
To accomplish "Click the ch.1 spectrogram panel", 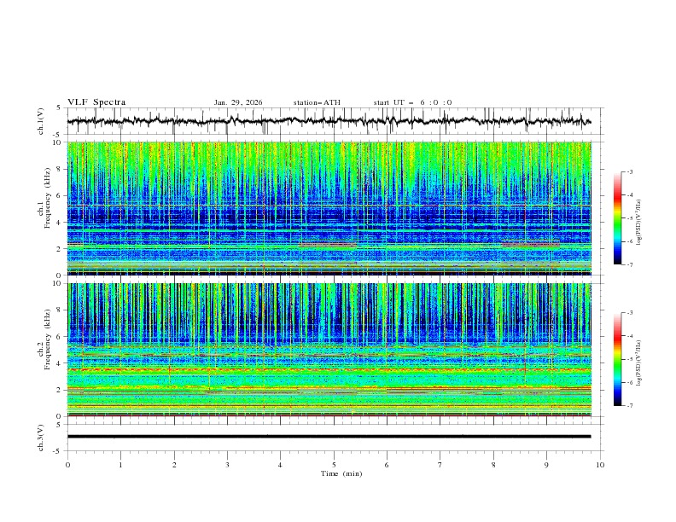I will tap(329, 208).
